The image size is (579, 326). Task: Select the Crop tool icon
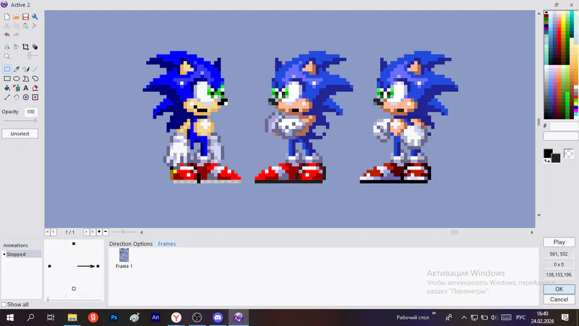(26, 47)
